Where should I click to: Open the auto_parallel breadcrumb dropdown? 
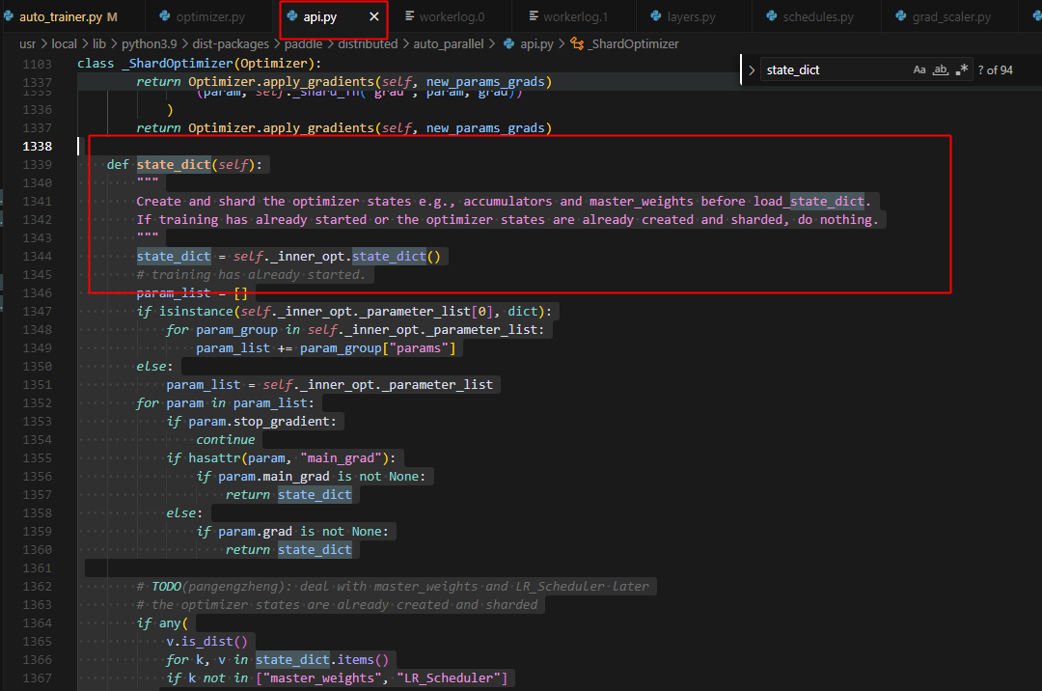449,43
